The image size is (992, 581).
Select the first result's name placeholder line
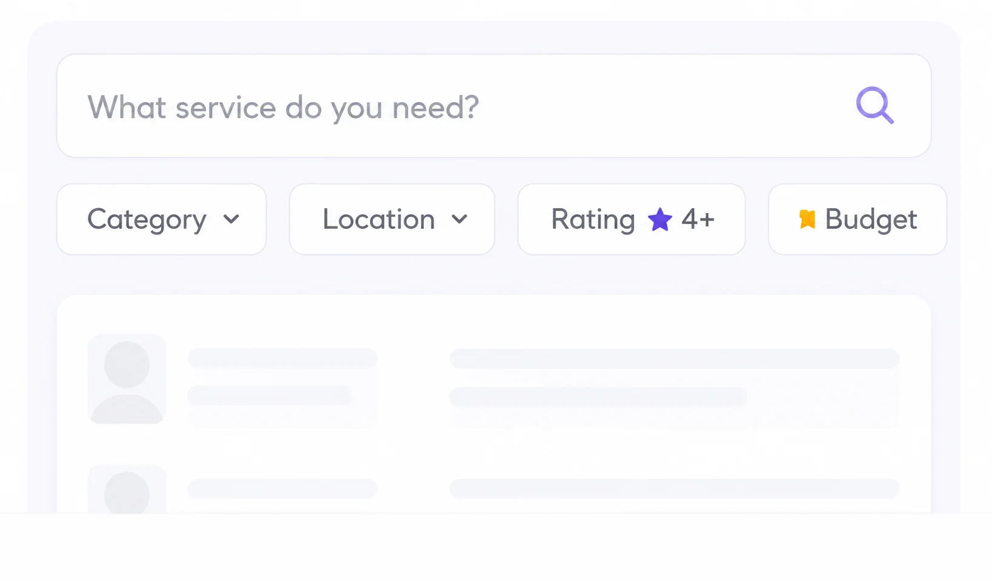pos(282,358)
